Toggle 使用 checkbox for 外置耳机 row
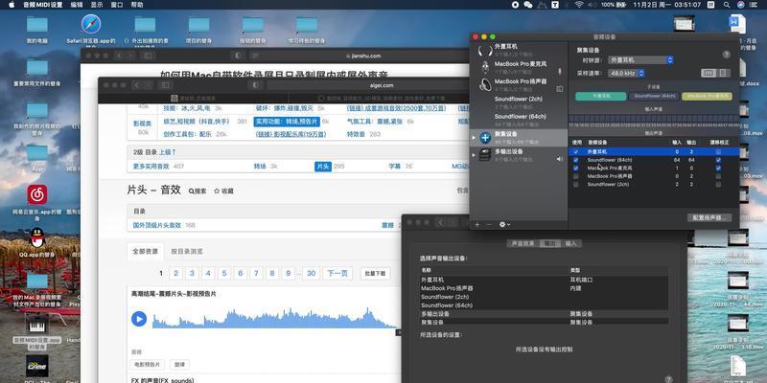 point(576,152)
